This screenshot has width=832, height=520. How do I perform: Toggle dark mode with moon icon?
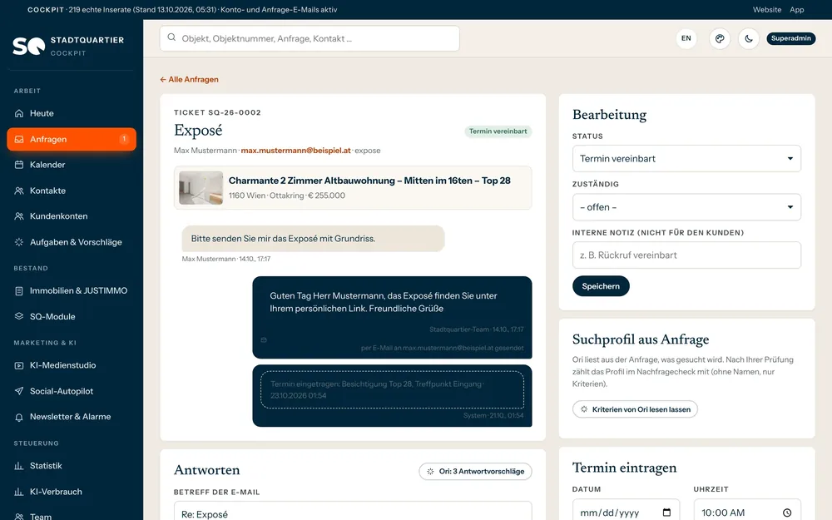(x=749, y=38)
